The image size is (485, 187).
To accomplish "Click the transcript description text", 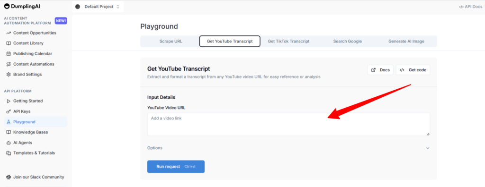I will (234, 76).
